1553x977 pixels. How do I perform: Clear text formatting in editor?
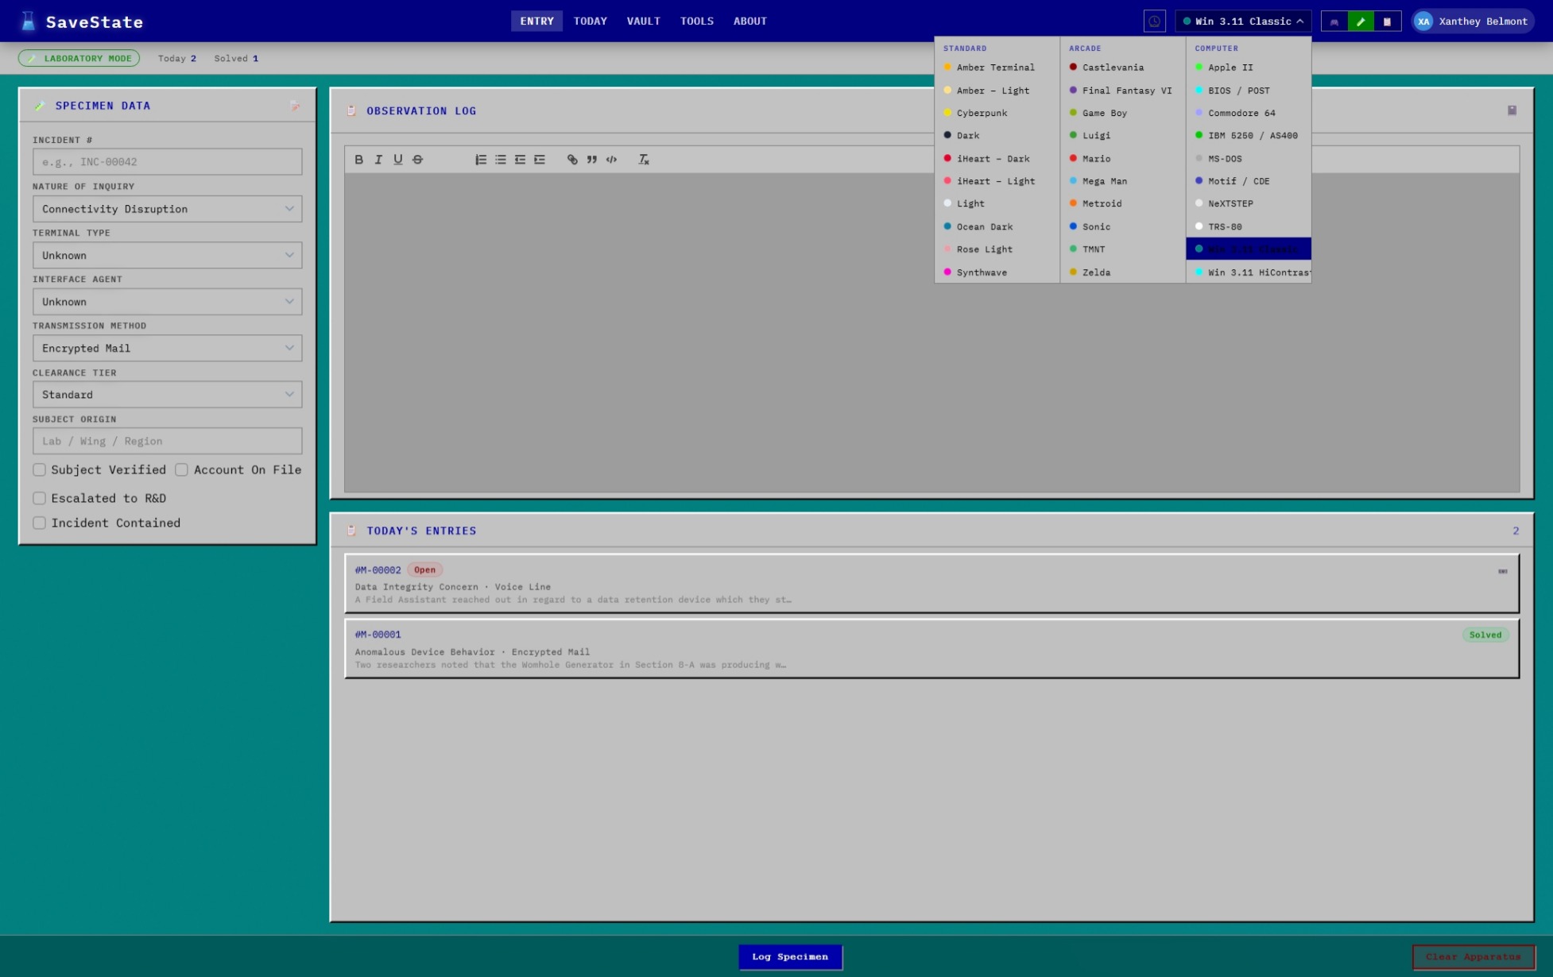tap(644, 160)
